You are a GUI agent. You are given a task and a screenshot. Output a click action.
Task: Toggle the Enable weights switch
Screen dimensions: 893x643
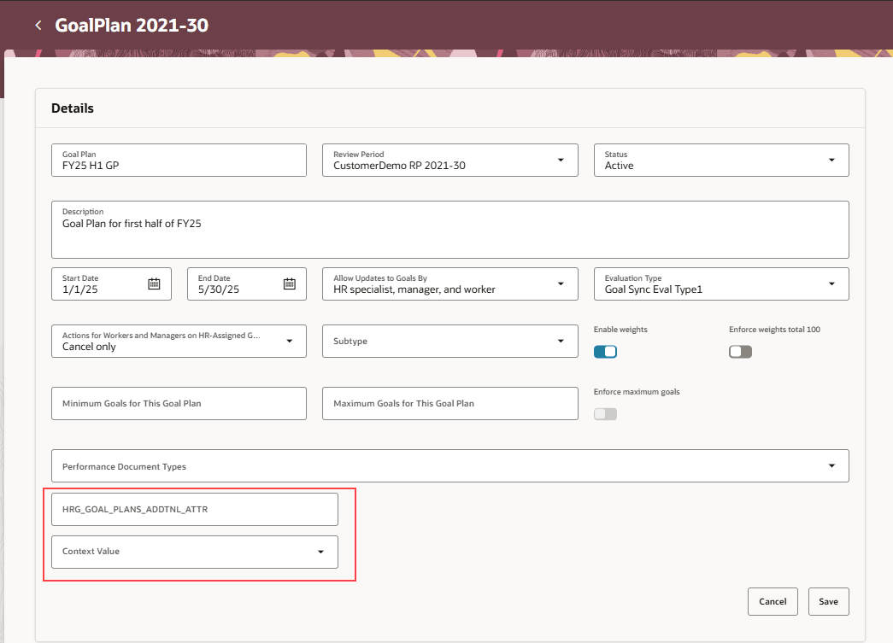tap(605, 352)
